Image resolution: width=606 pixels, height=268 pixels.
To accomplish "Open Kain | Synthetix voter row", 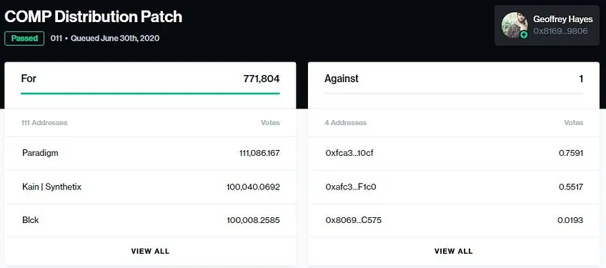I will [x=150, y=187].
